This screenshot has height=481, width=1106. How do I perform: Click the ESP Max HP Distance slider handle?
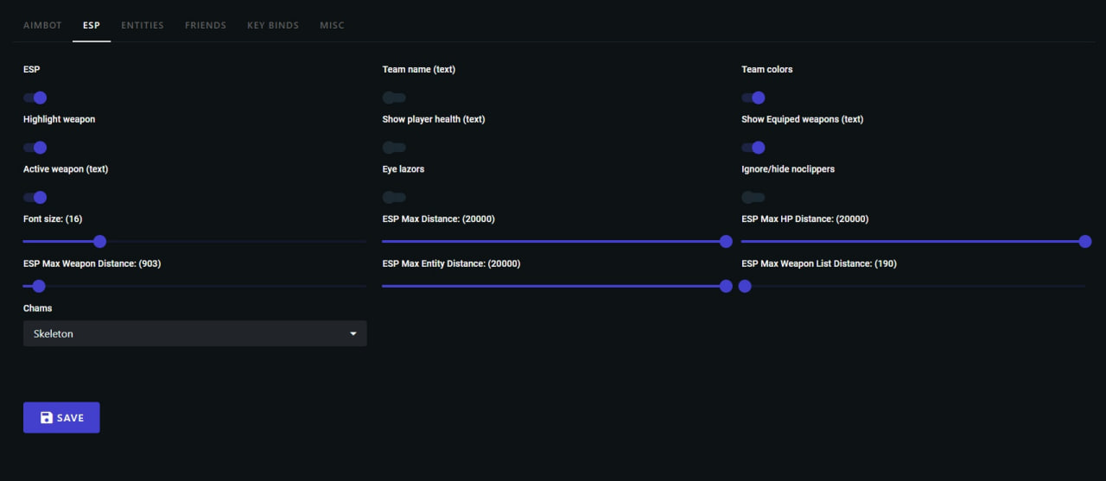[1085, 242]
